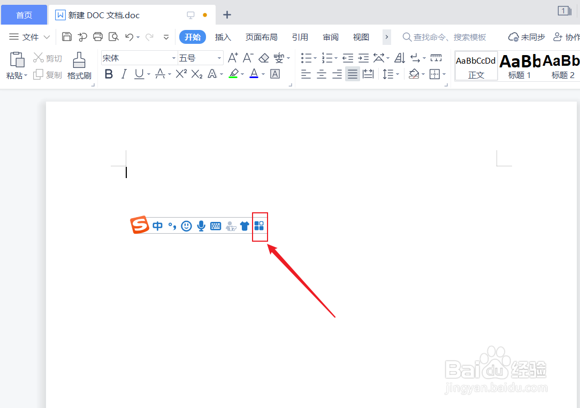Open quick access toolbar customize dropdown

(x=166, y=37)
